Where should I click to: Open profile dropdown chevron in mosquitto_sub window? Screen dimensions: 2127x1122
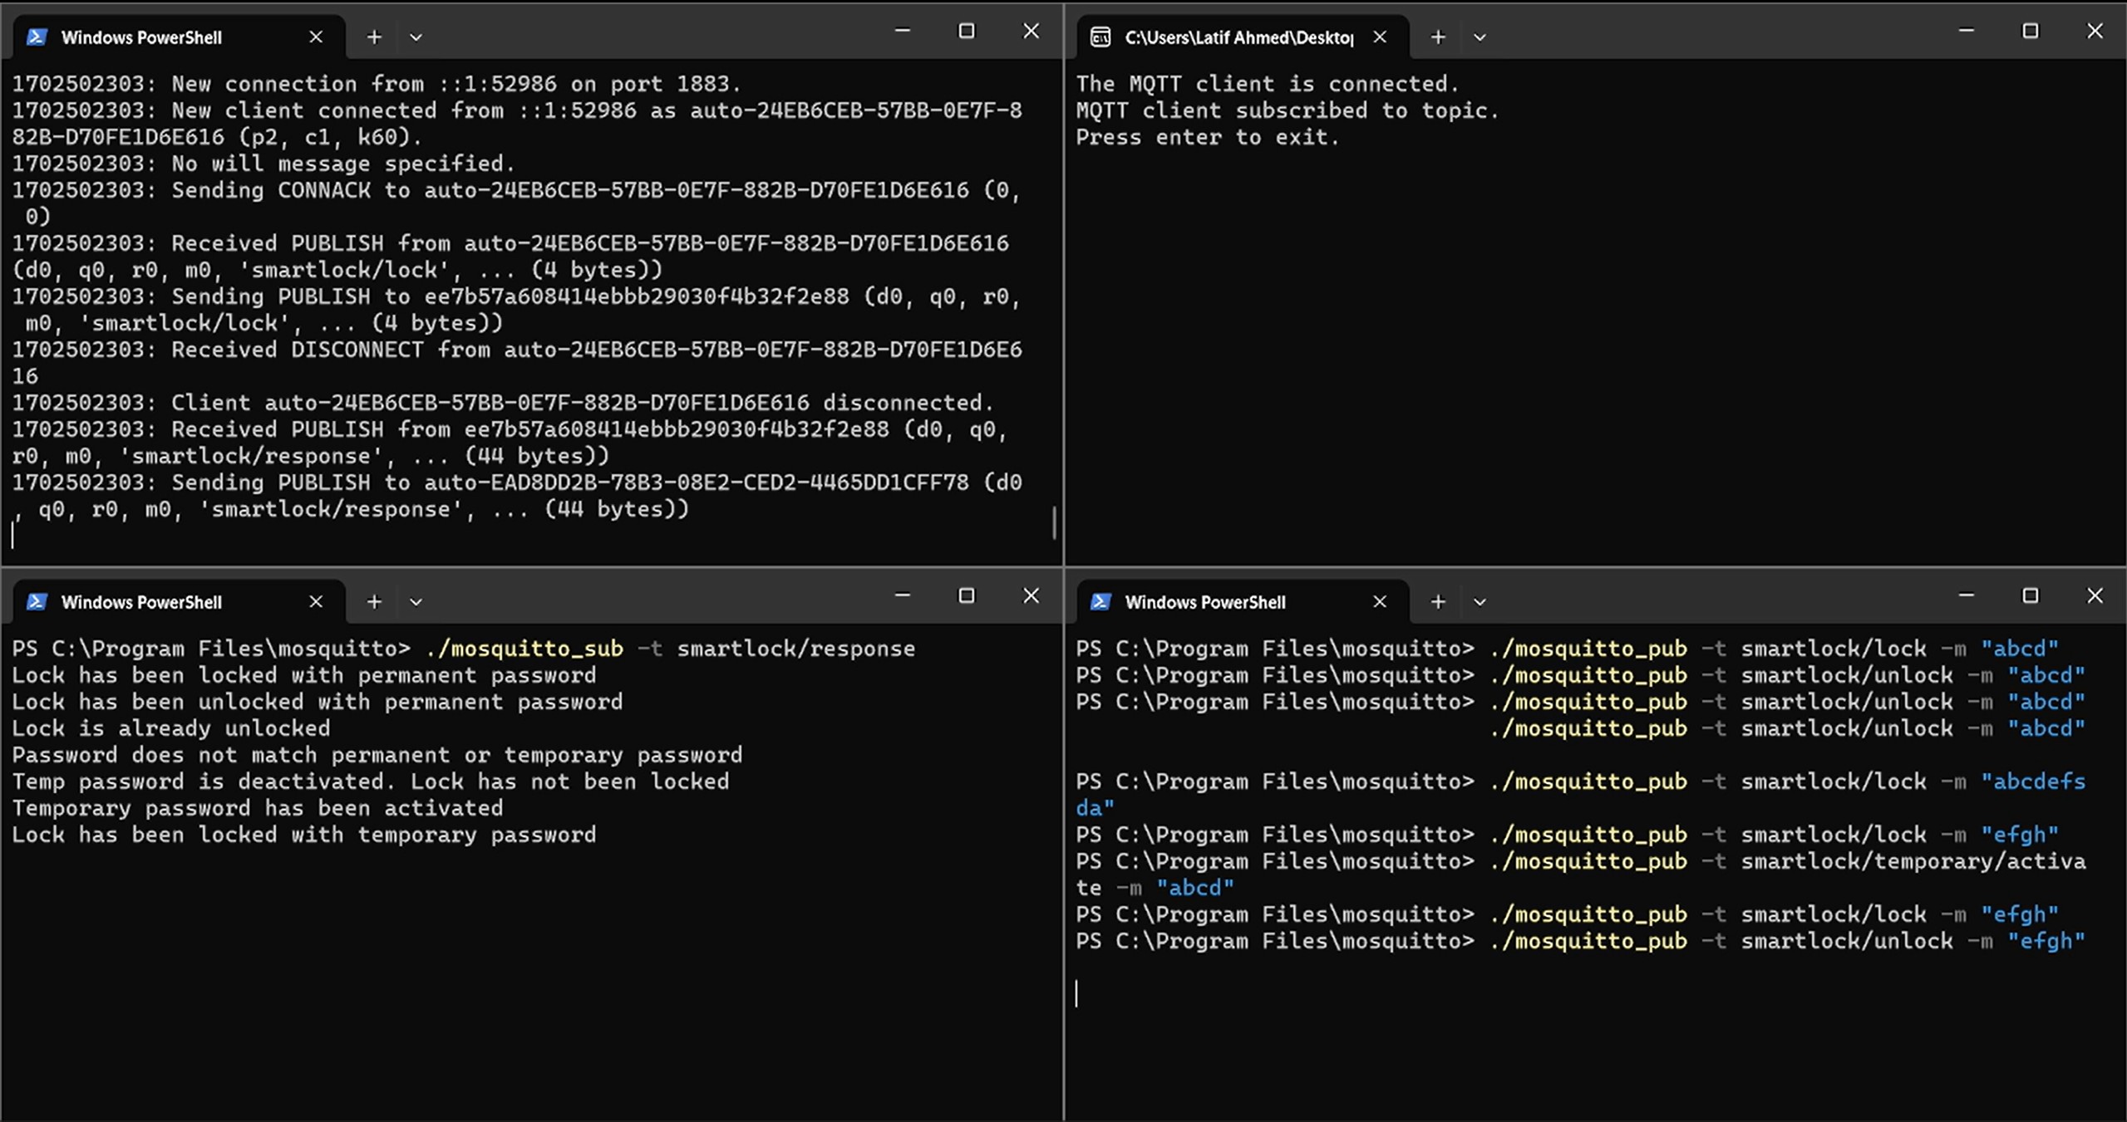[416, 601]
